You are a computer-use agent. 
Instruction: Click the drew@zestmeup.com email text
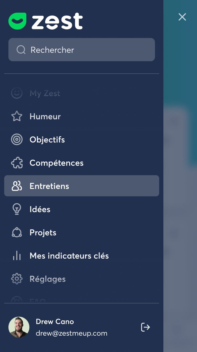click(71, 333)
